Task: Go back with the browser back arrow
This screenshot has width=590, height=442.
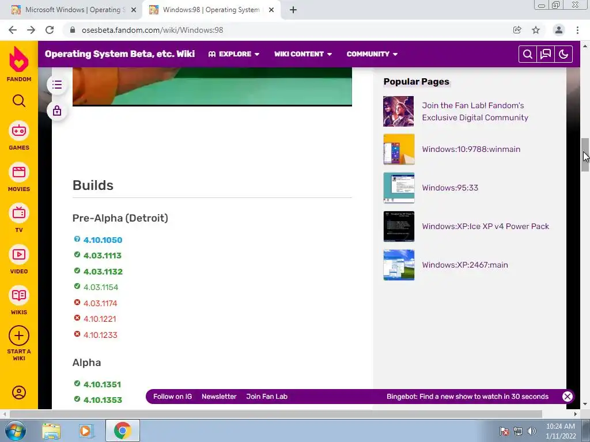Action: [x=13, y=30]
